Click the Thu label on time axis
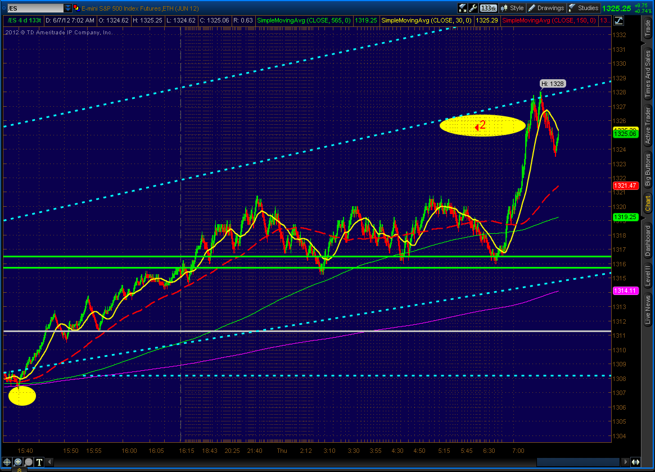655x472 pixels. 282,451
